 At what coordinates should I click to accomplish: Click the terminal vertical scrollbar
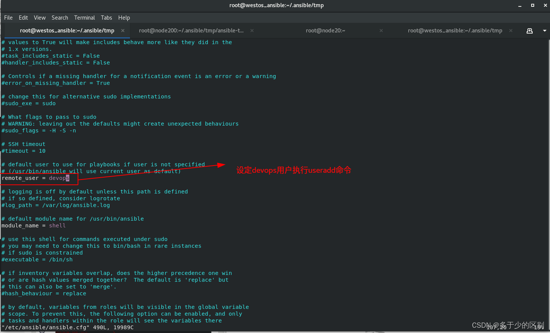click(x=548, y=185)
